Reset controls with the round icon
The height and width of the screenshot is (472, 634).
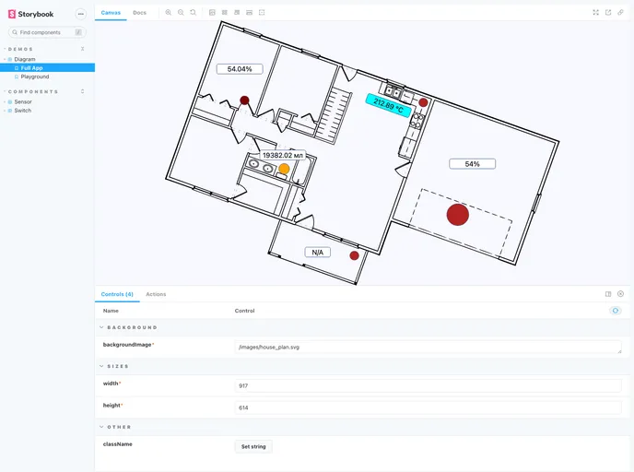pyautogui.click(x=616, y=311)
